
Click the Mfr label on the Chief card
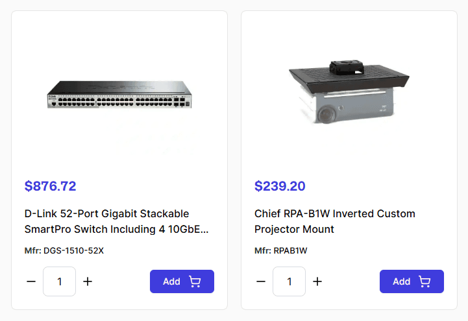pyautogui.click(x=262, y=250)
